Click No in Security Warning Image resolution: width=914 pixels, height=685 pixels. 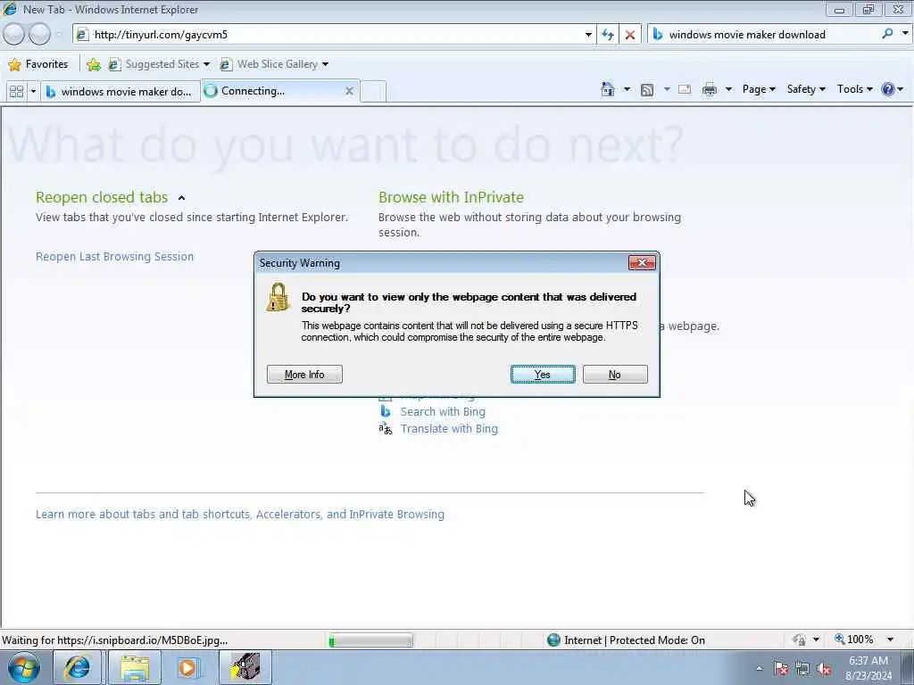point(615,375)
